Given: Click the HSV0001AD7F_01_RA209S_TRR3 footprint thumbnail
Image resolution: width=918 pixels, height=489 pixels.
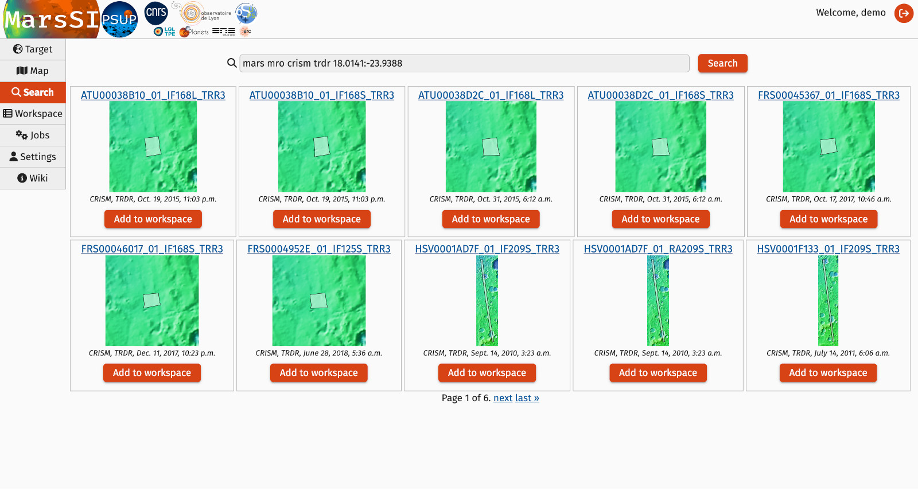Looking at the screenshot, I should point(658,301).
